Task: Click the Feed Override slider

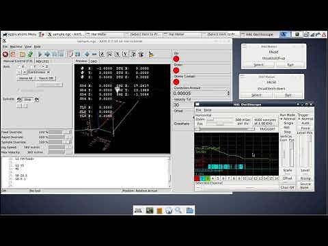Action: pyautogui.click(x=60, y=132)
